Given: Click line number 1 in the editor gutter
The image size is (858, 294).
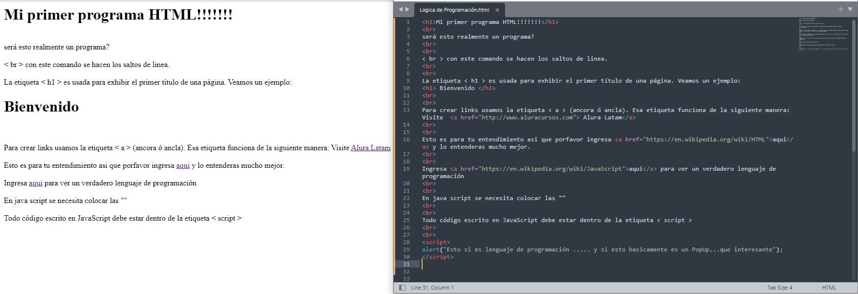Looking at the screenshot, I should coord(407,22).
